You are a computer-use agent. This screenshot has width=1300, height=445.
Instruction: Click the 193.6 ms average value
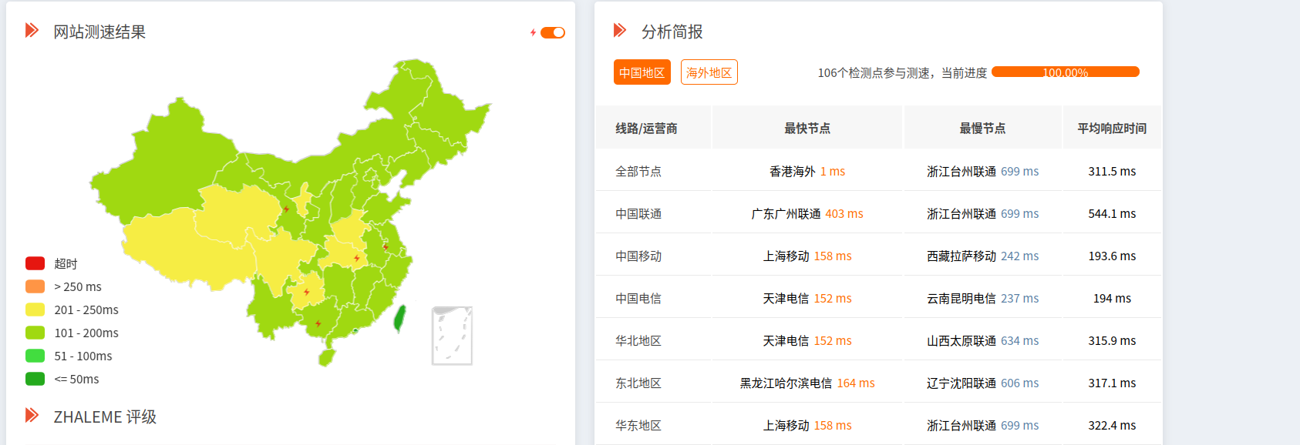coord(1112,256)
